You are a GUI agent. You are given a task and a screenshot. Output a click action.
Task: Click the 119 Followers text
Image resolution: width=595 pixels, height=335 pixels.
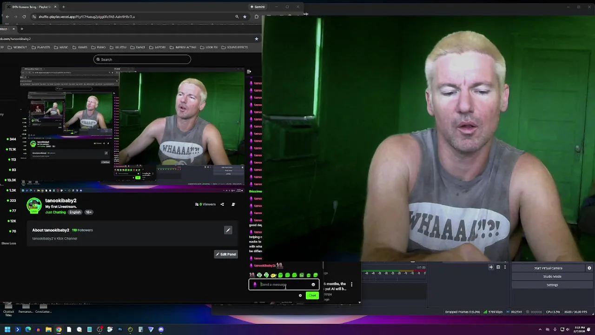pyautogui.click(x=82, y=230)
